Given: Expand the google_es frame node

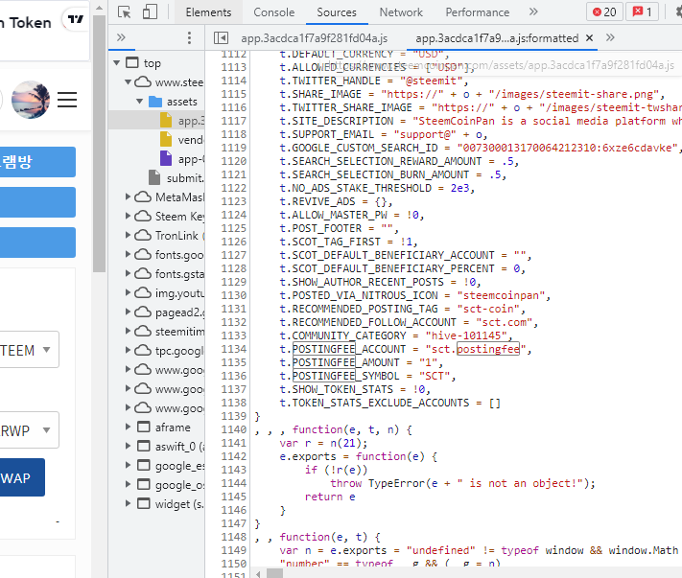Looking at the screenshot, I should (128, 465).
